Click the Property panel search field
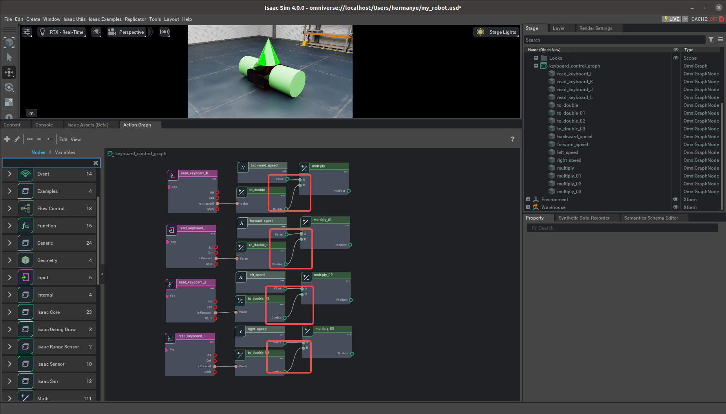The image size is (726, 414). [x=622, y=228]
